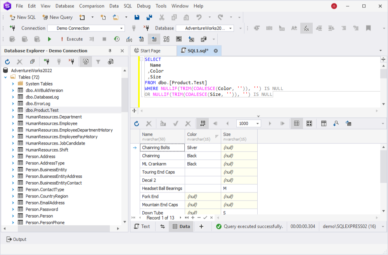Open the Comparison menu

[x=92, y=6]
